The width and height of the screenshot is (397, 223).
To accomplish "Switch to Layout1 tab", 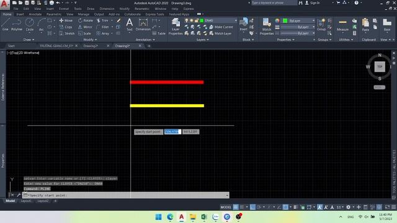I will pyautogui.click(x=26, y=201).
